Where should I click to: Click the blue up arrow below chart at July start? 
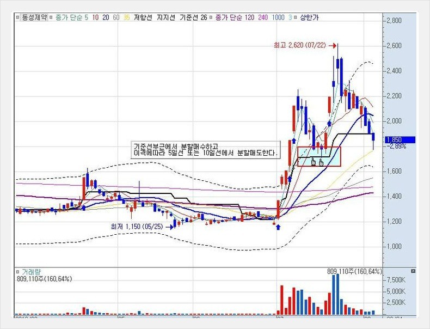tap(278, 226)
